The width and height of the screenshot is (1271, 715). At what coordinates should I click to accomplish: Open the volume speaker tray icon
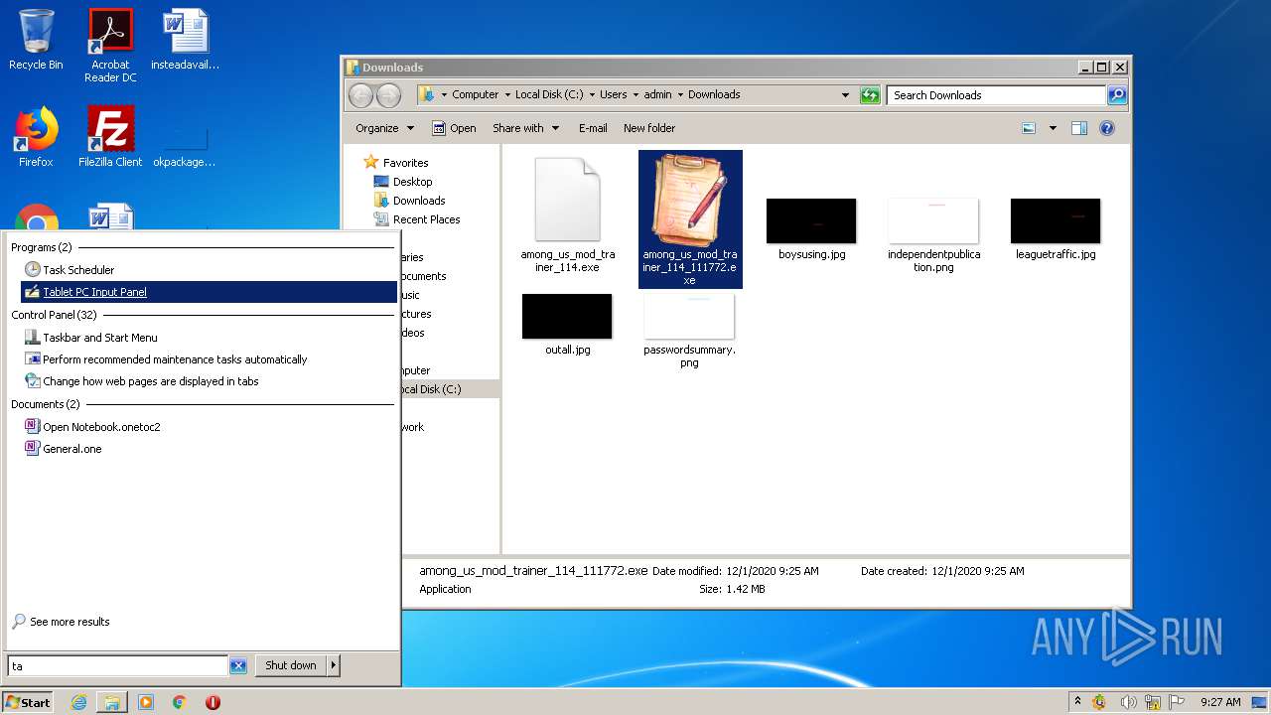tap(1128, 702)
